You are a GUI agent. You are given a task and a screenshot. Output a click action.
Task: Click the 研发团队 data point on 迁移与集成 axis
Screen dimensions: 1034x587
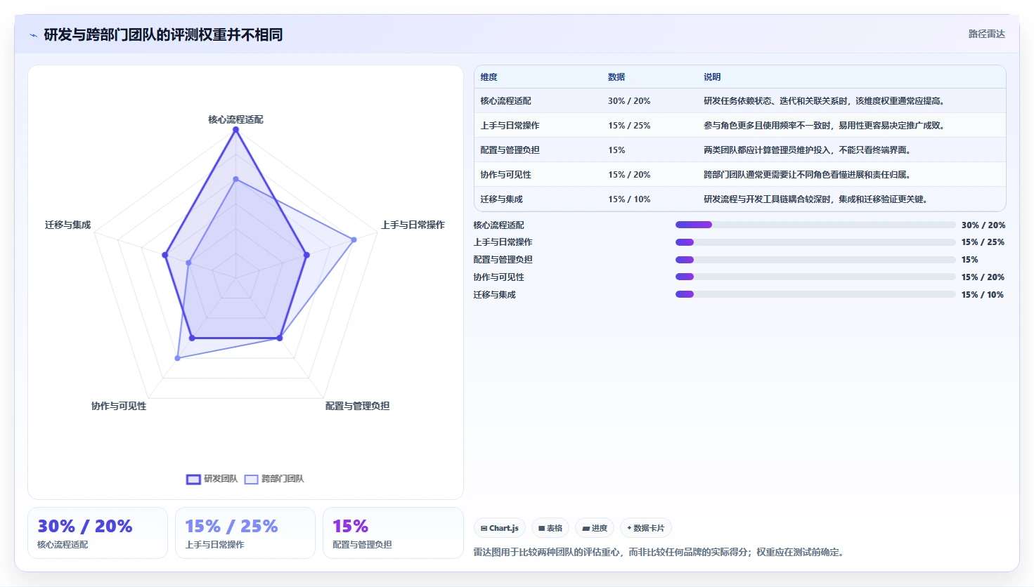165,255
